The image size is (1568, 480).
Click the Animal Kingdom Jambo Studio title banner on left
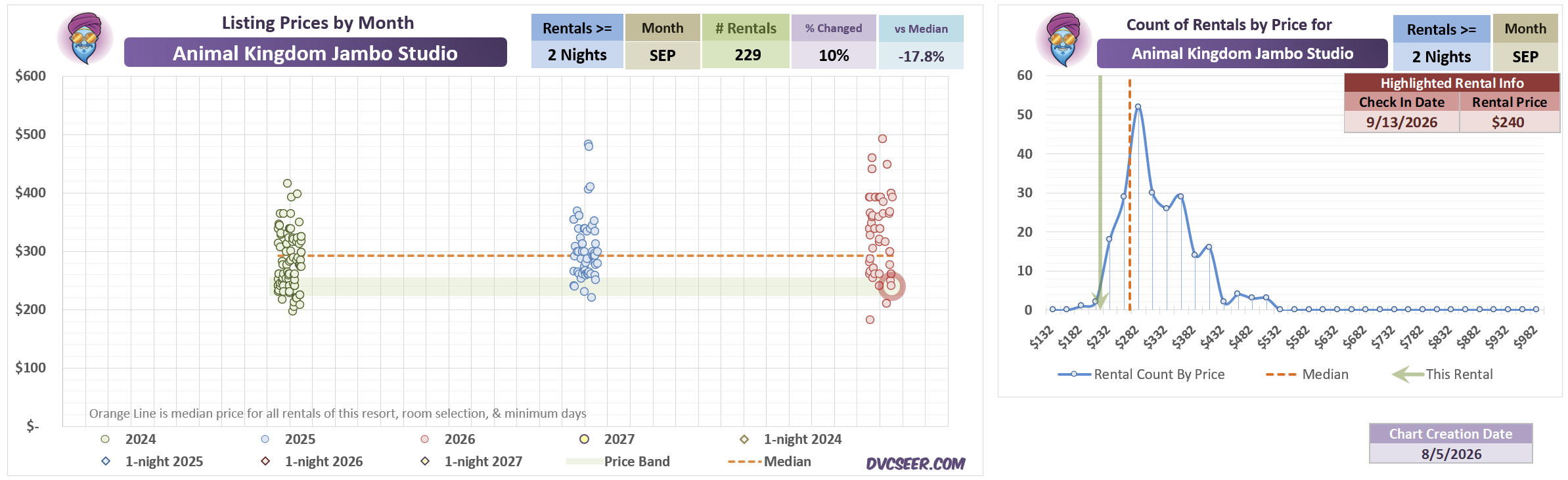[315, 52]
